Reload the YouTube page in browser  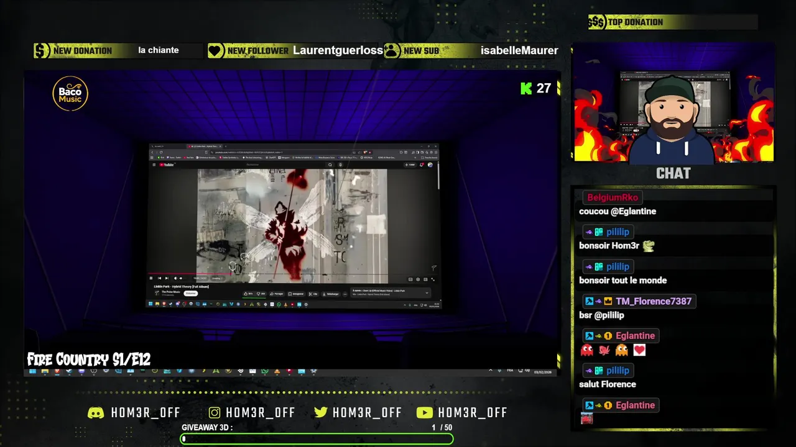(x=161, y=152)
